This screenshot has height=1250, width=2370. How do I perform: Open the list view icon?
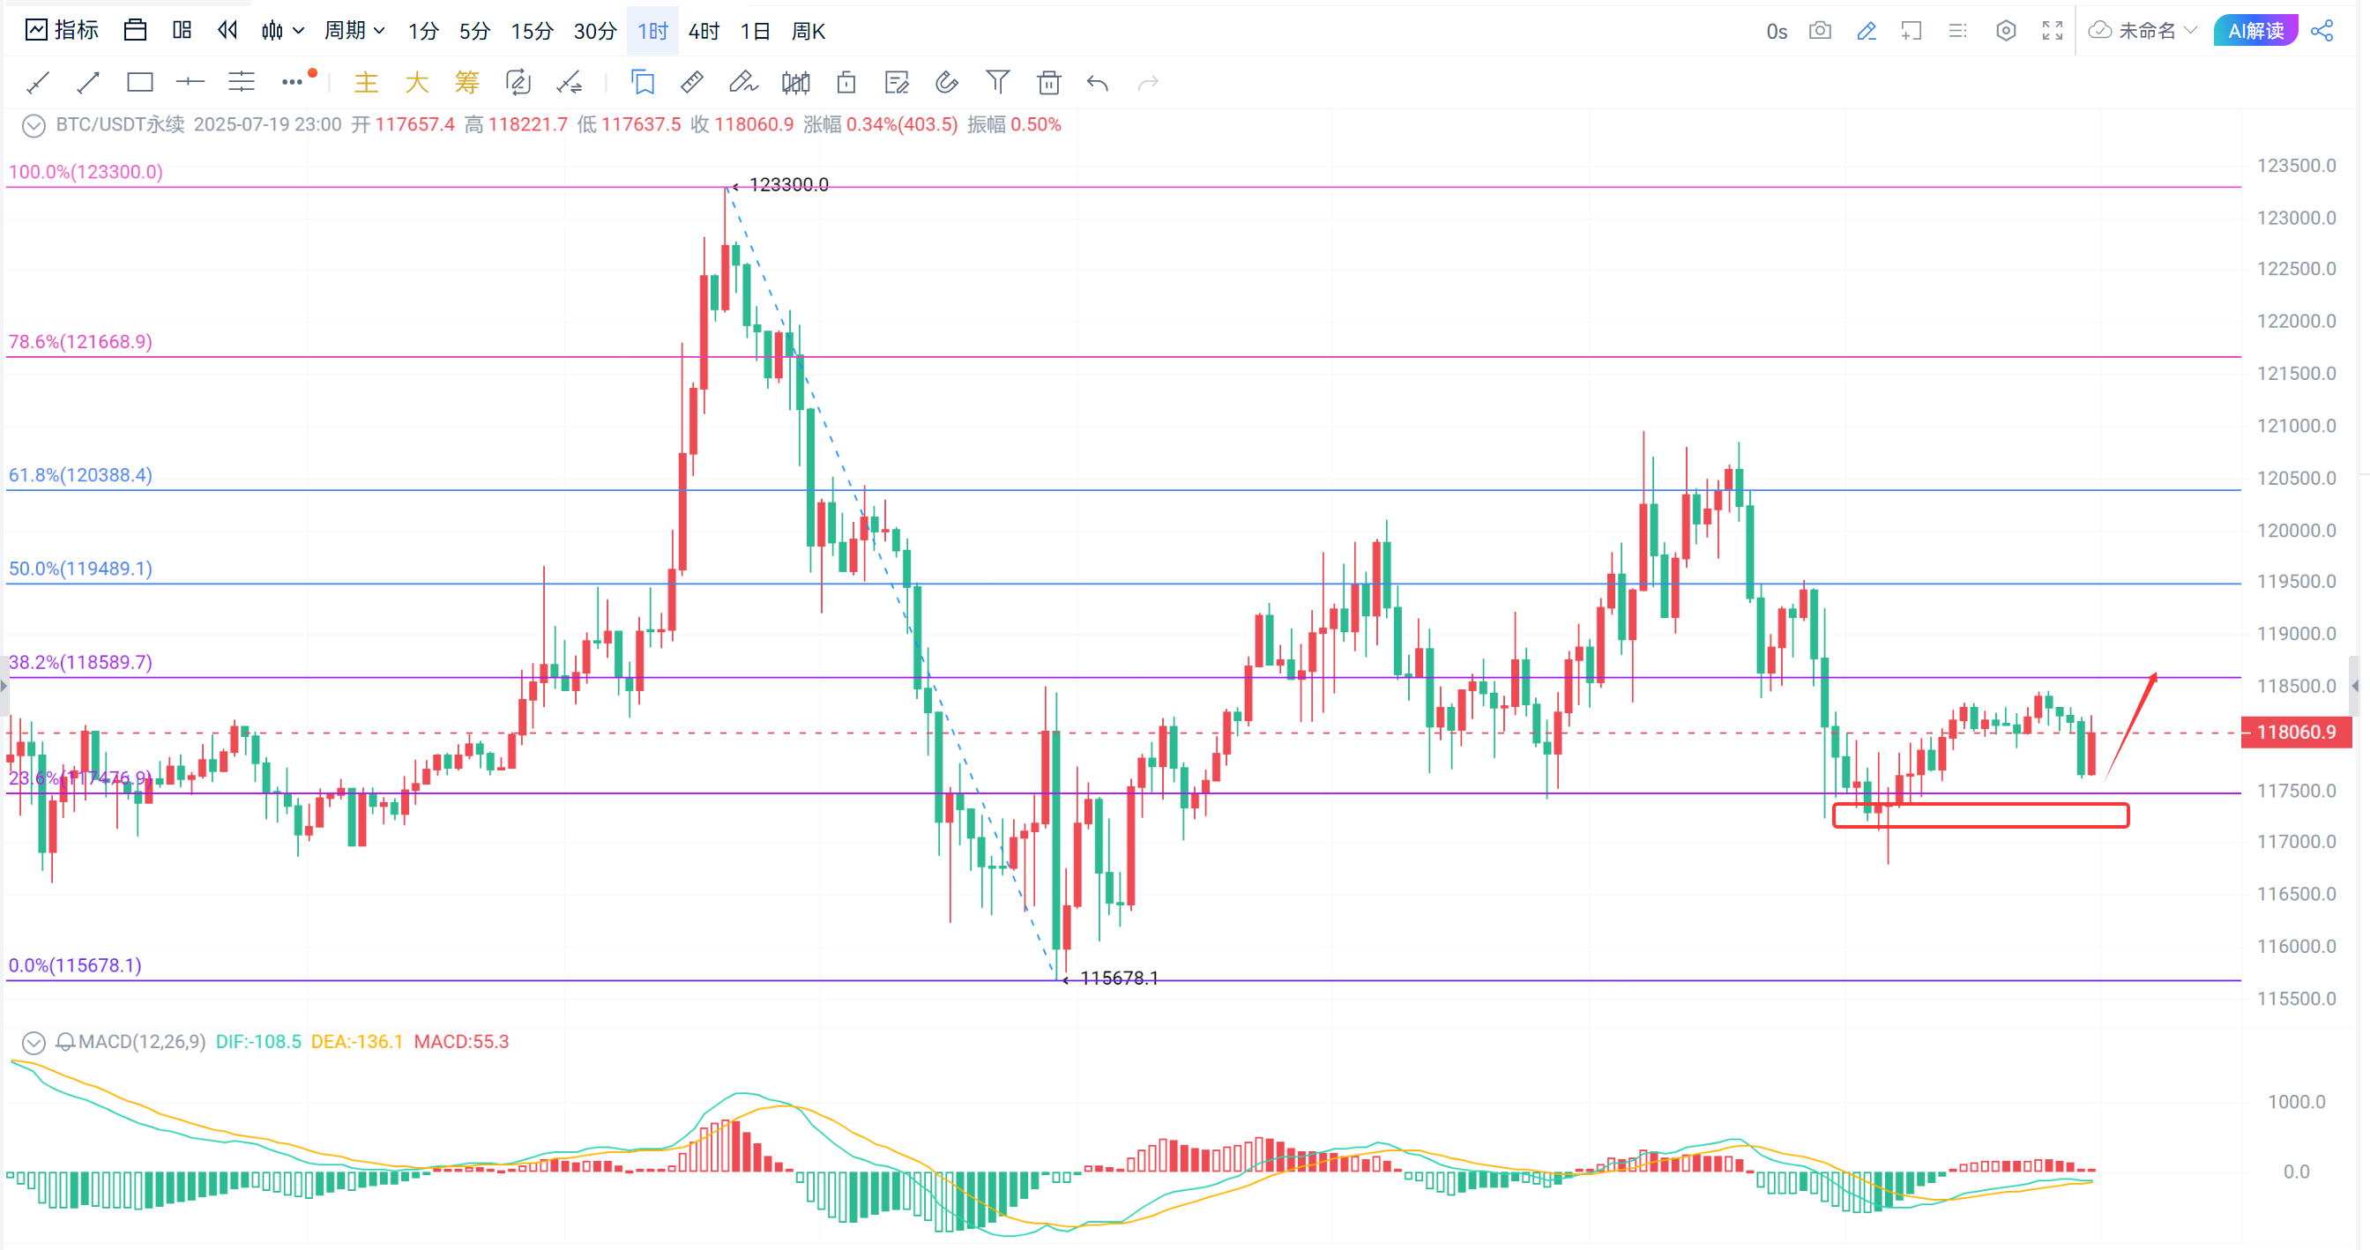click(x=1959, y=31)
